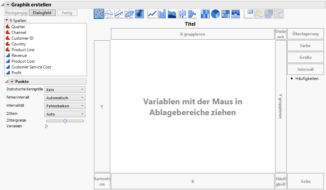Select the Heatmap element icon

click(205, 14)
